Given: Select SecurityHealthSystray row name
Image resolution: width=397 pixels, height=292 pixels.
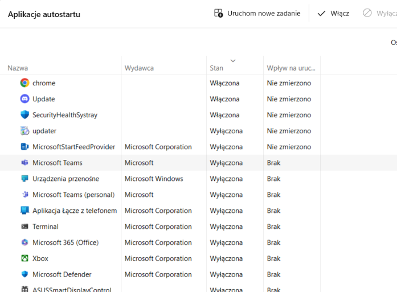Looking at the screenshot, I should pyautogui.click(x=65, y=115).
